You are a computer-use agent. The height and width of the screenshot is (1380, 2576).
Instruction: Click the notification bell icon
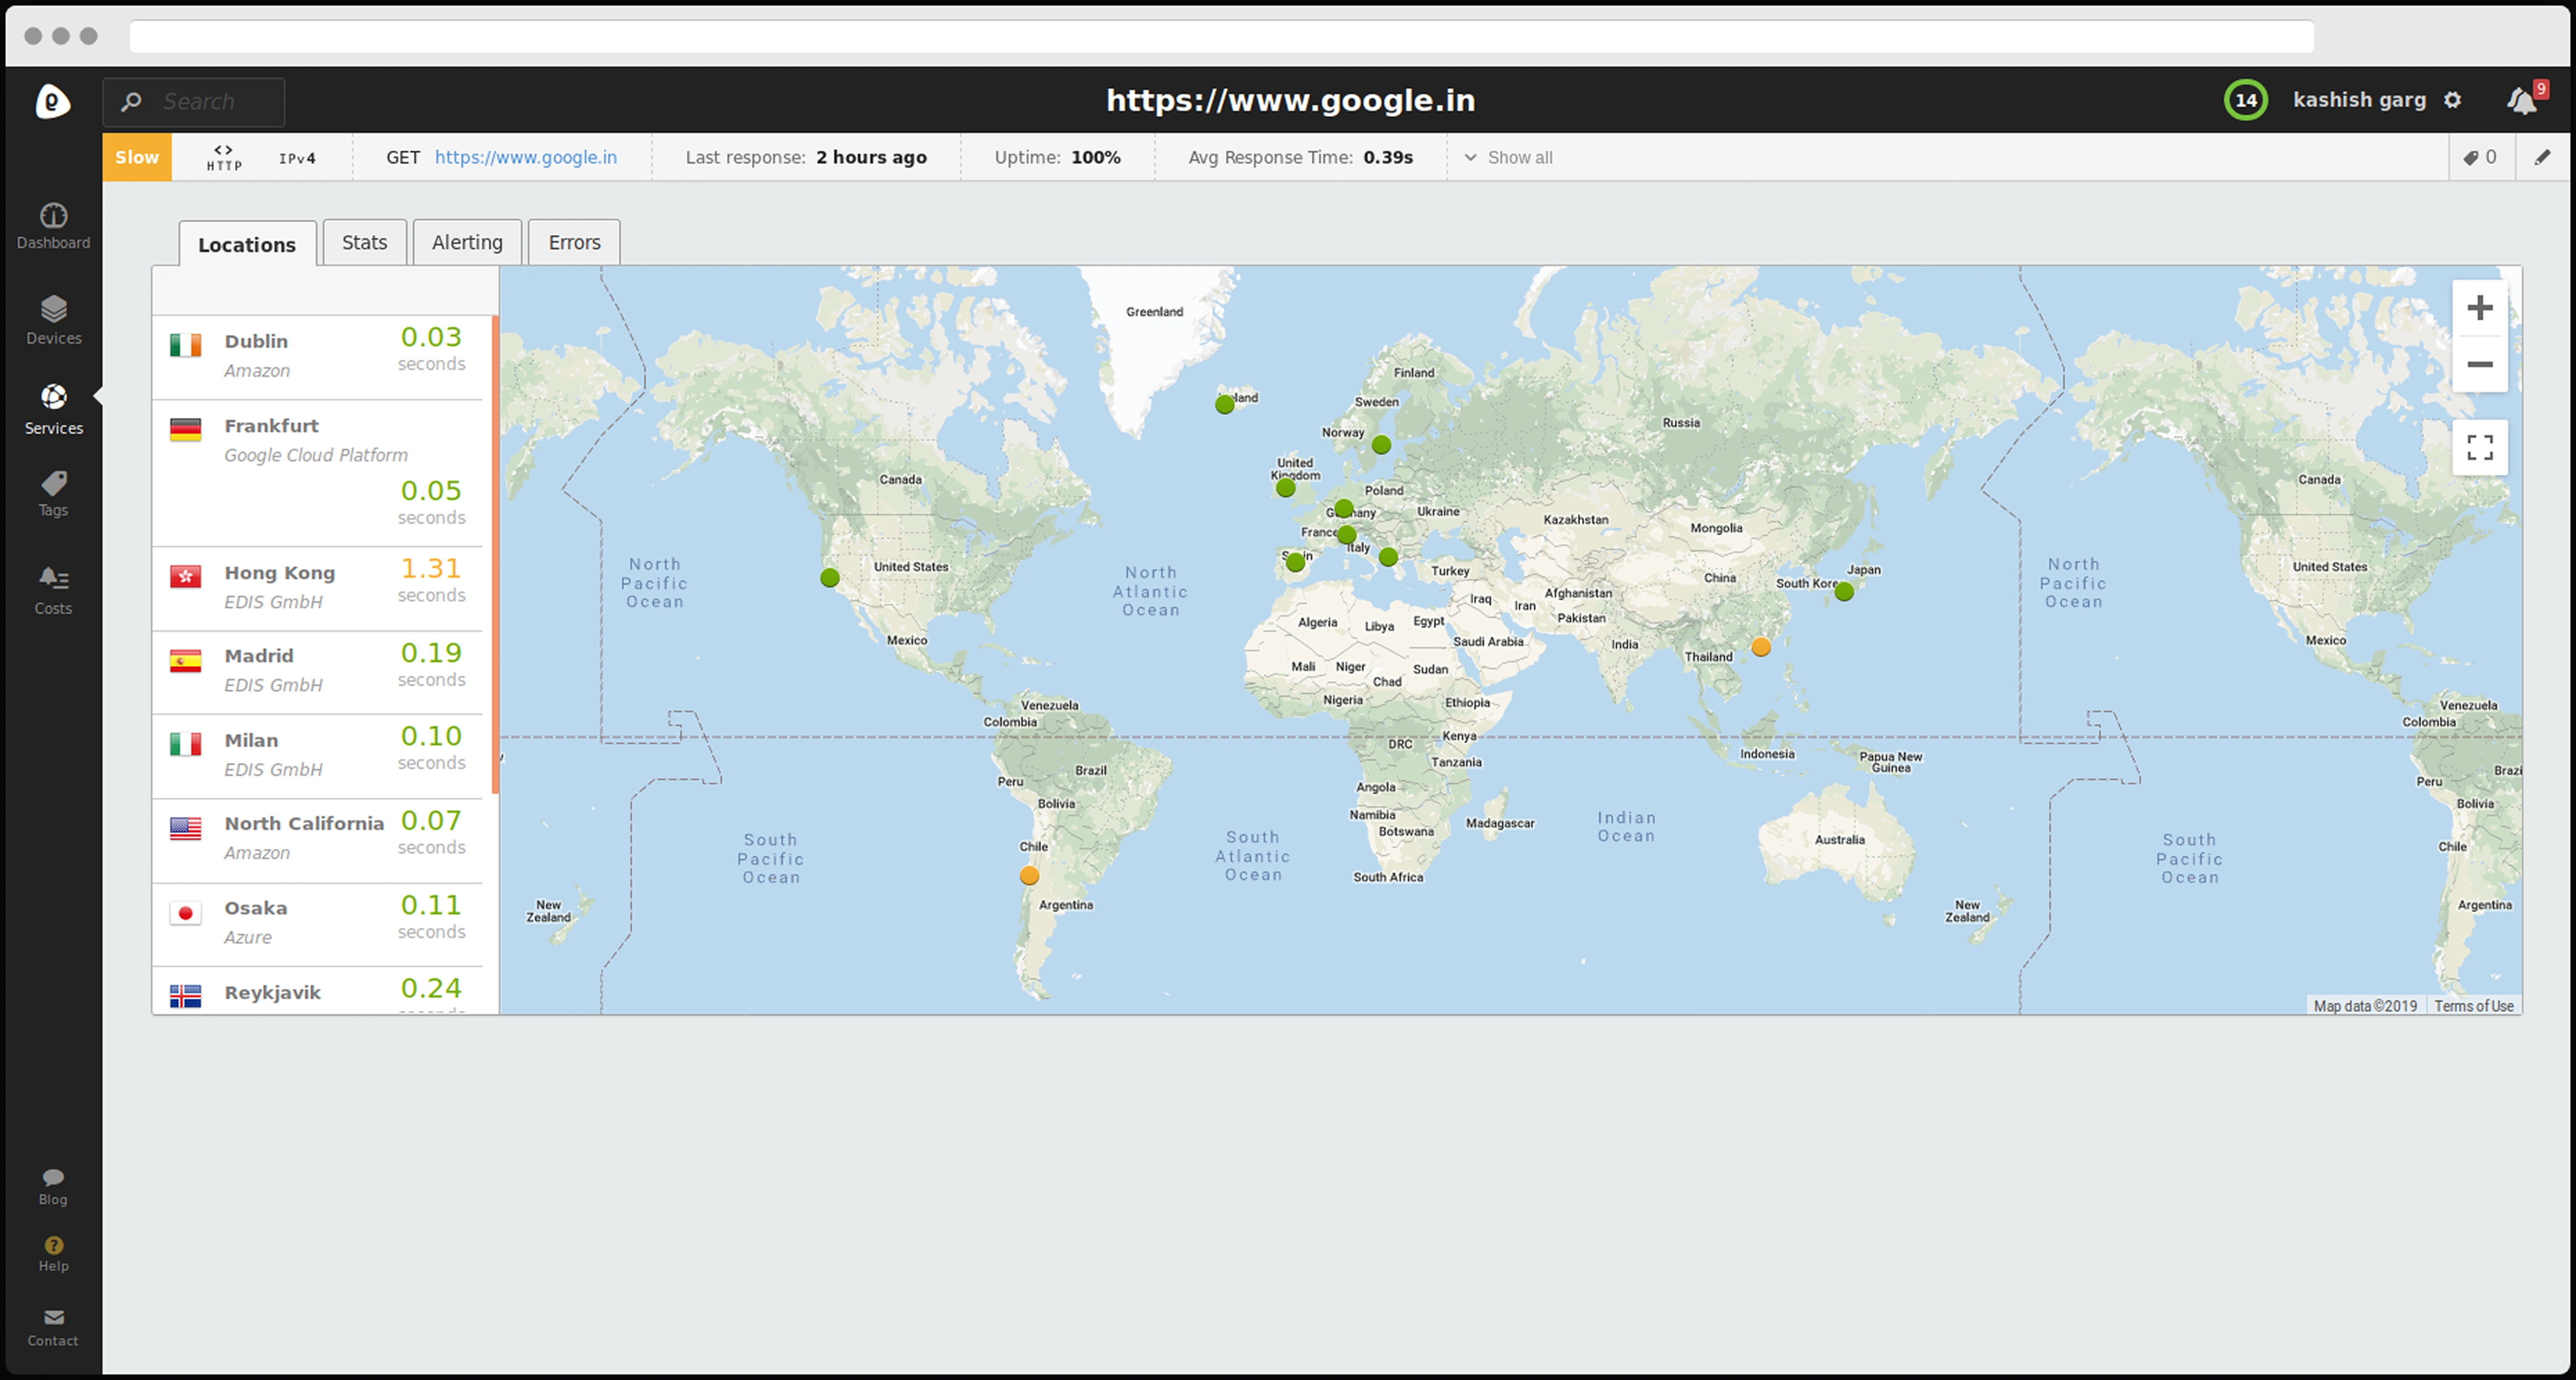pyautogui.click(x=2521, y=100)
